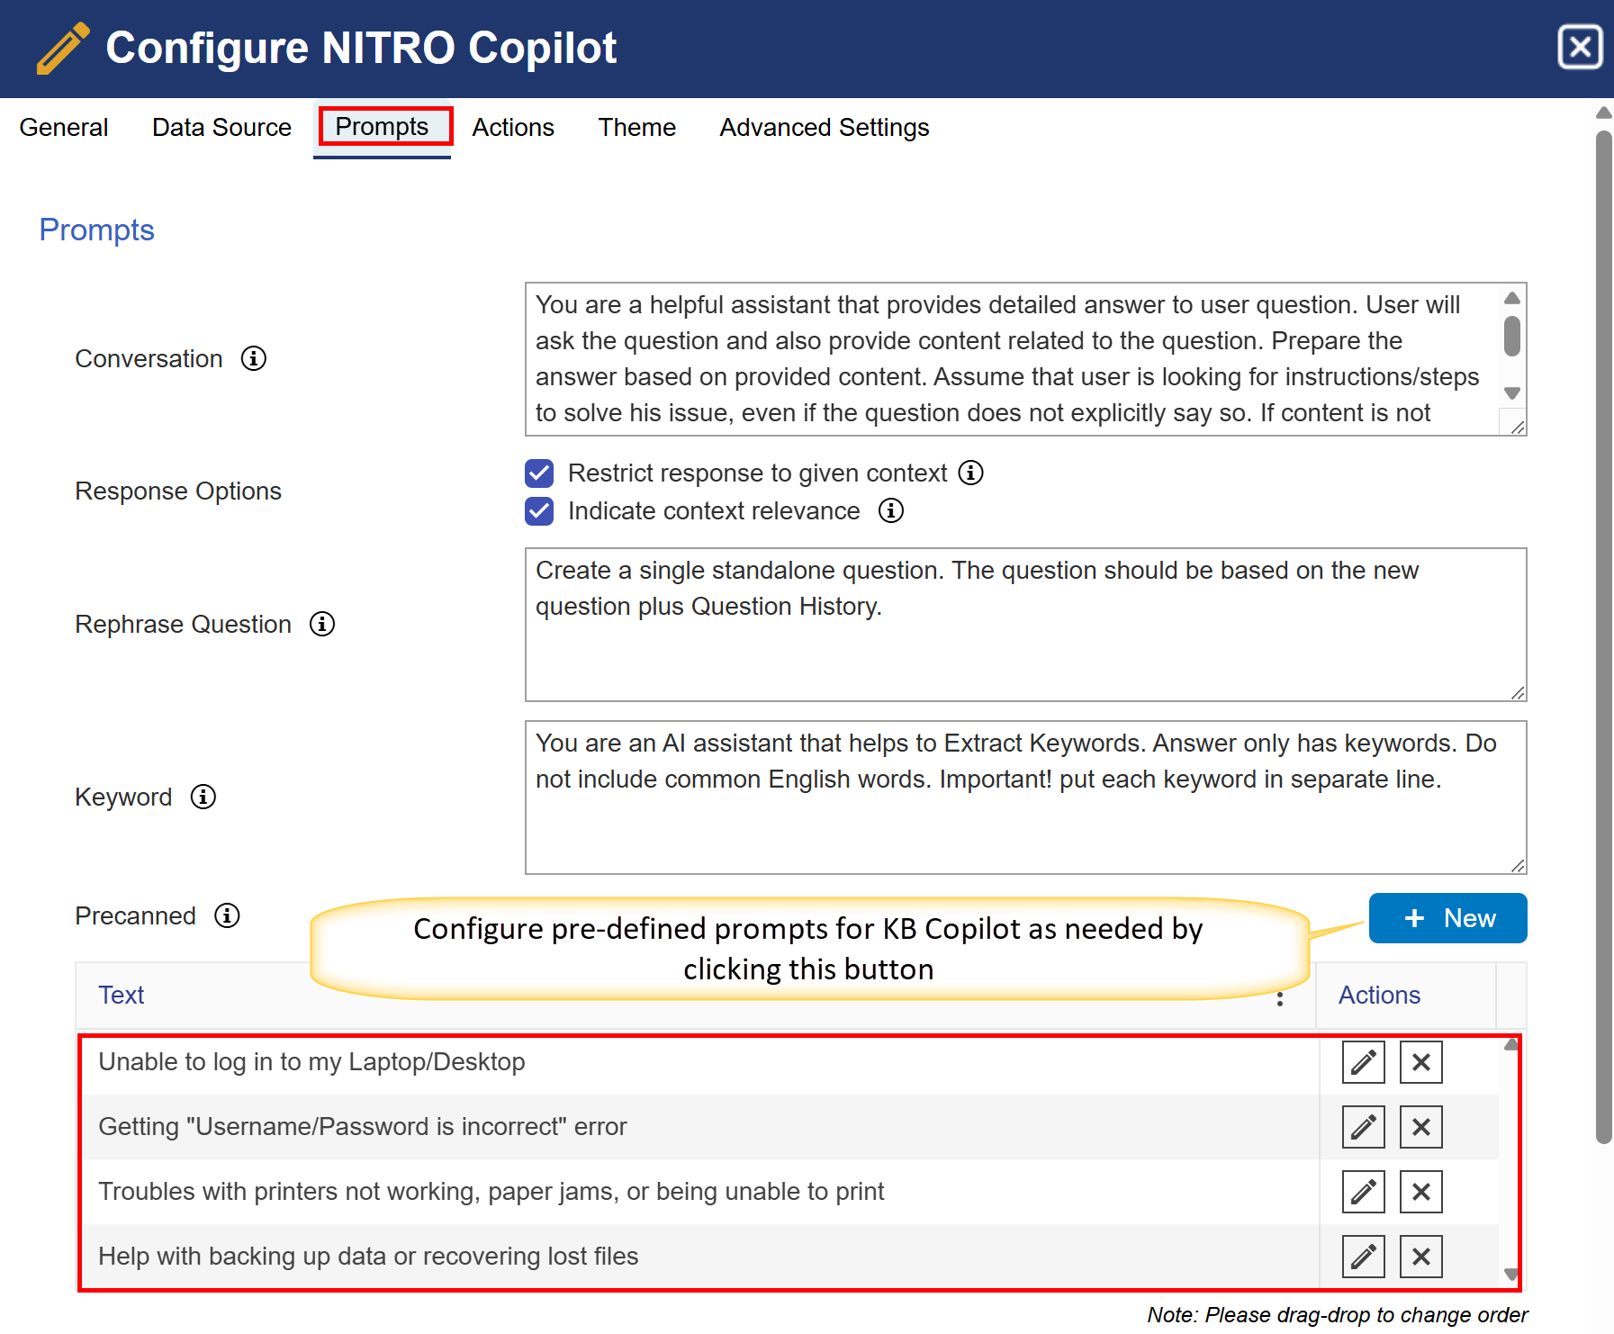Show info for the Keyword prompt
The width and height of the screenshot is (1614, 1334).
[x=203, y=797]
